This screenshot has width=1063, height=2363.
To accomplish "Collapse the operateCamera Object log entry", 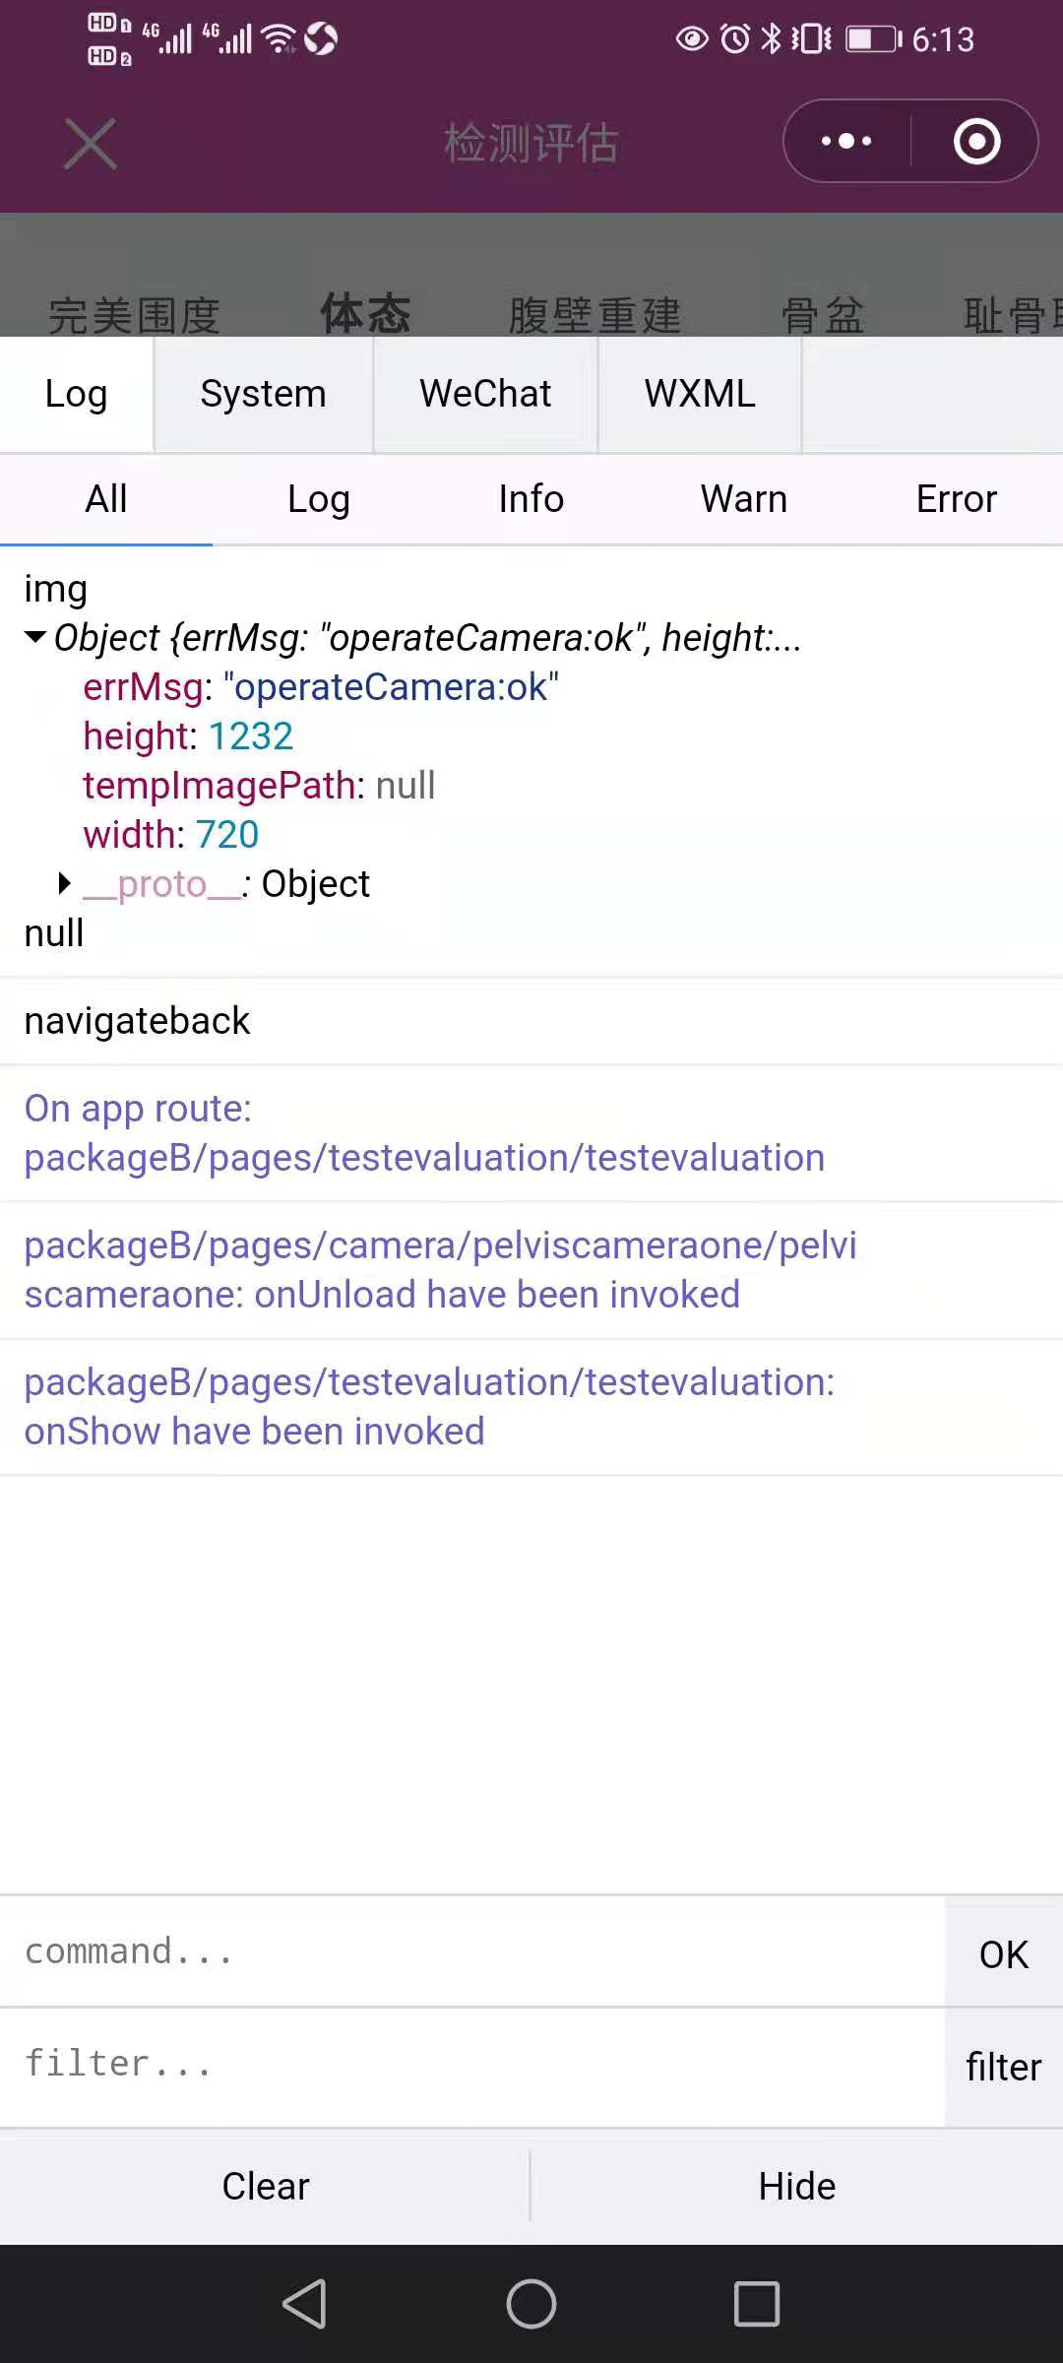I will [x=36, y=638].
